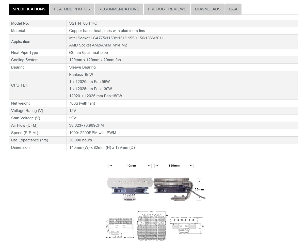Open the Q&A tab
Viewport: 306px width, 245px height.
(233, 9)
